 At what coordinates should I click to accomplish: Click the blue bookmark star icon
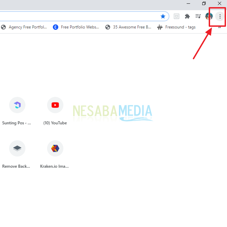pyautogui.click(x=163, y=16)
